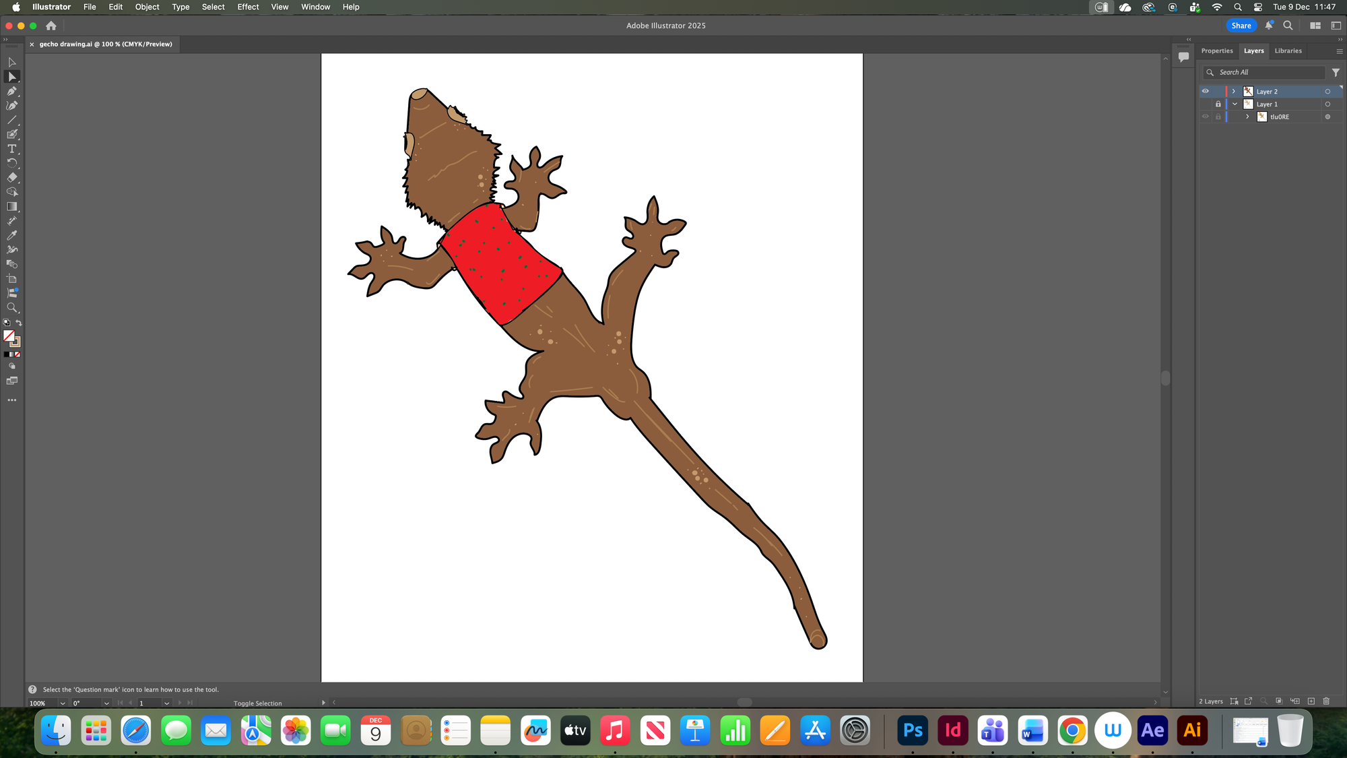Activate the Gradient tool
This screenshot has height=758, width=1347.
11,207
